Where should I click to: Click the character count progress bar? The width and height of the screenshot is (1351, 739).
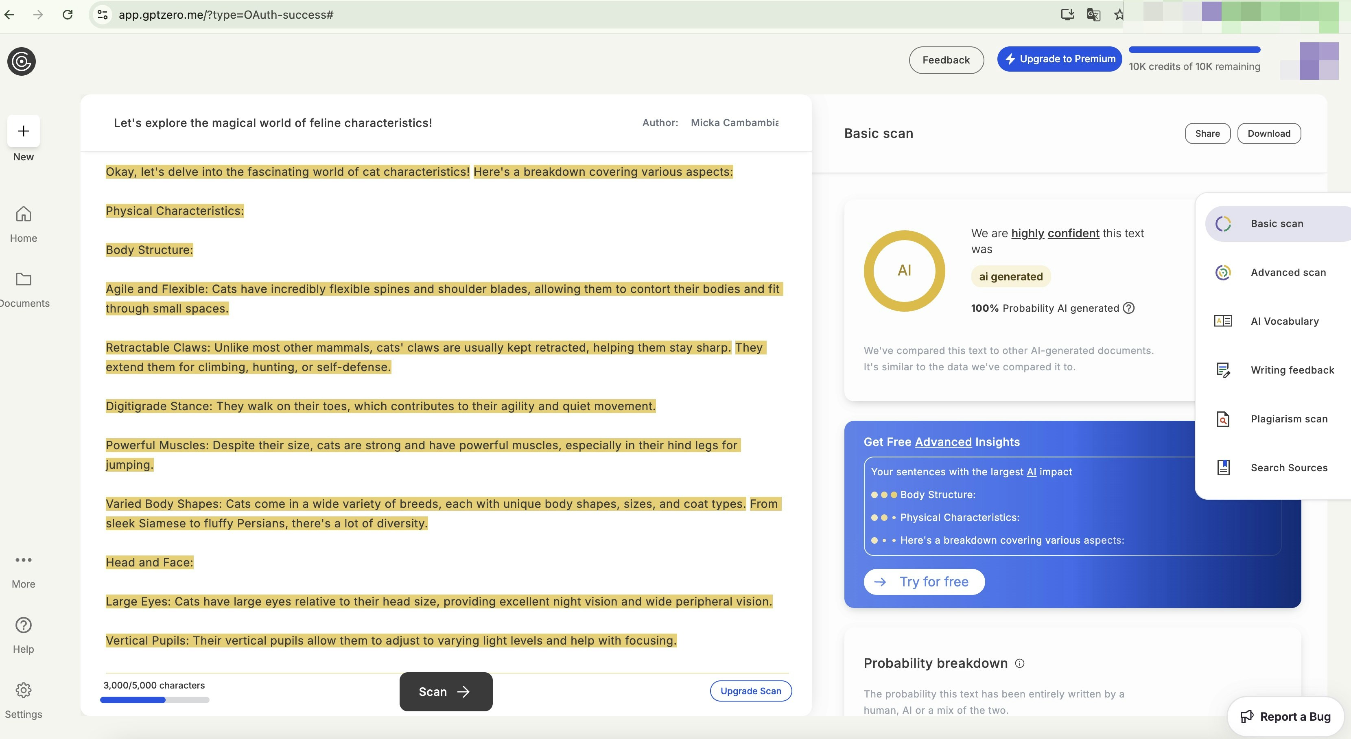point(154,700)
